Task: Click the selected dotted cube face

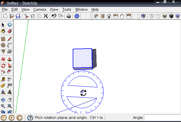Action: pos(83,58)
